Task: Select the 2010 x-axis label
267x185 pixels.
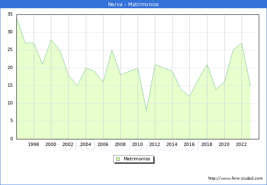Action: pos(138,144)
